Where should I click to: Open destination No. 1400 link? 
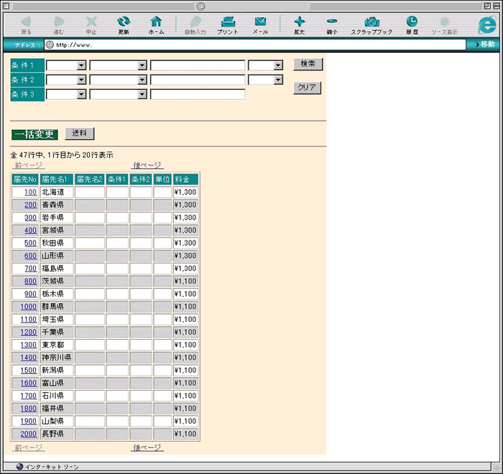pos(29,358)
